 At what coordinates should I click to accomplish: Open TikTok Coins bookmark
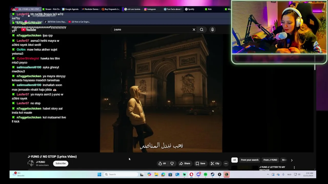(x=55, y=22)
